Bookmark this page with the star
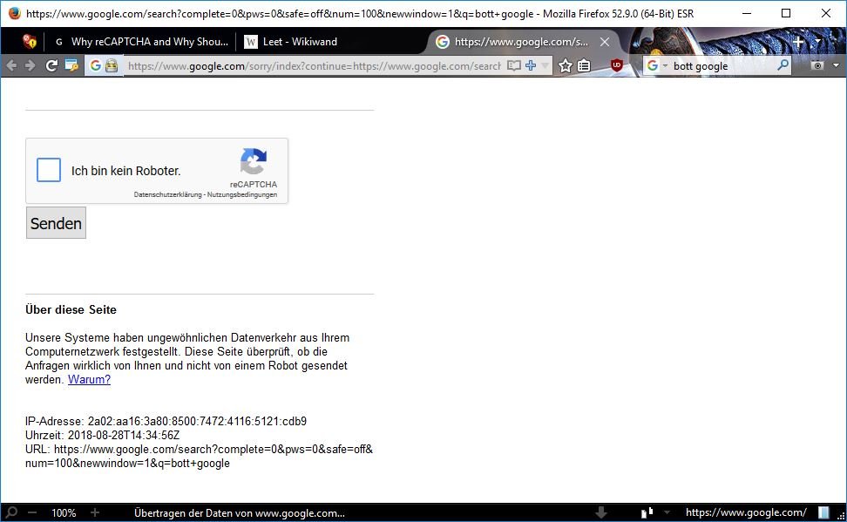 (x=565, y=66)
